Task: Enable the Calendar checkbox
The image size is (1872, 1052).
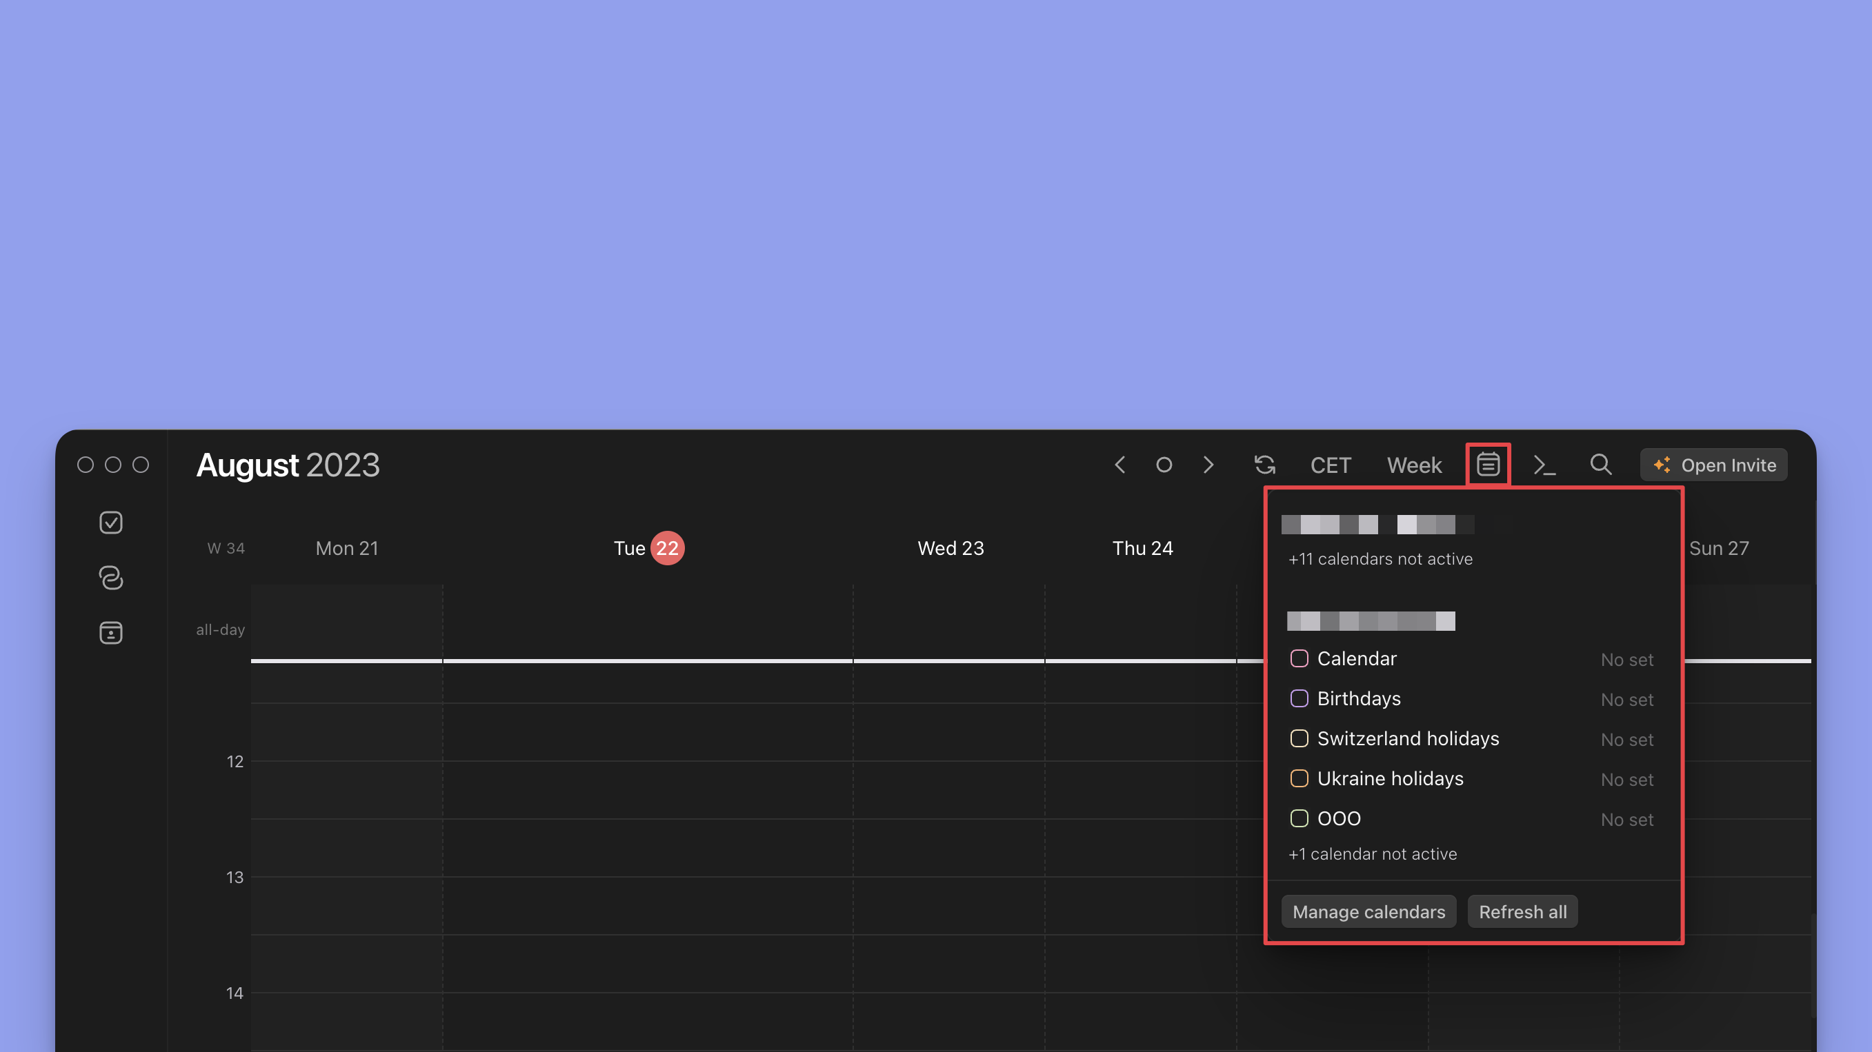Action: point(1300,659)
